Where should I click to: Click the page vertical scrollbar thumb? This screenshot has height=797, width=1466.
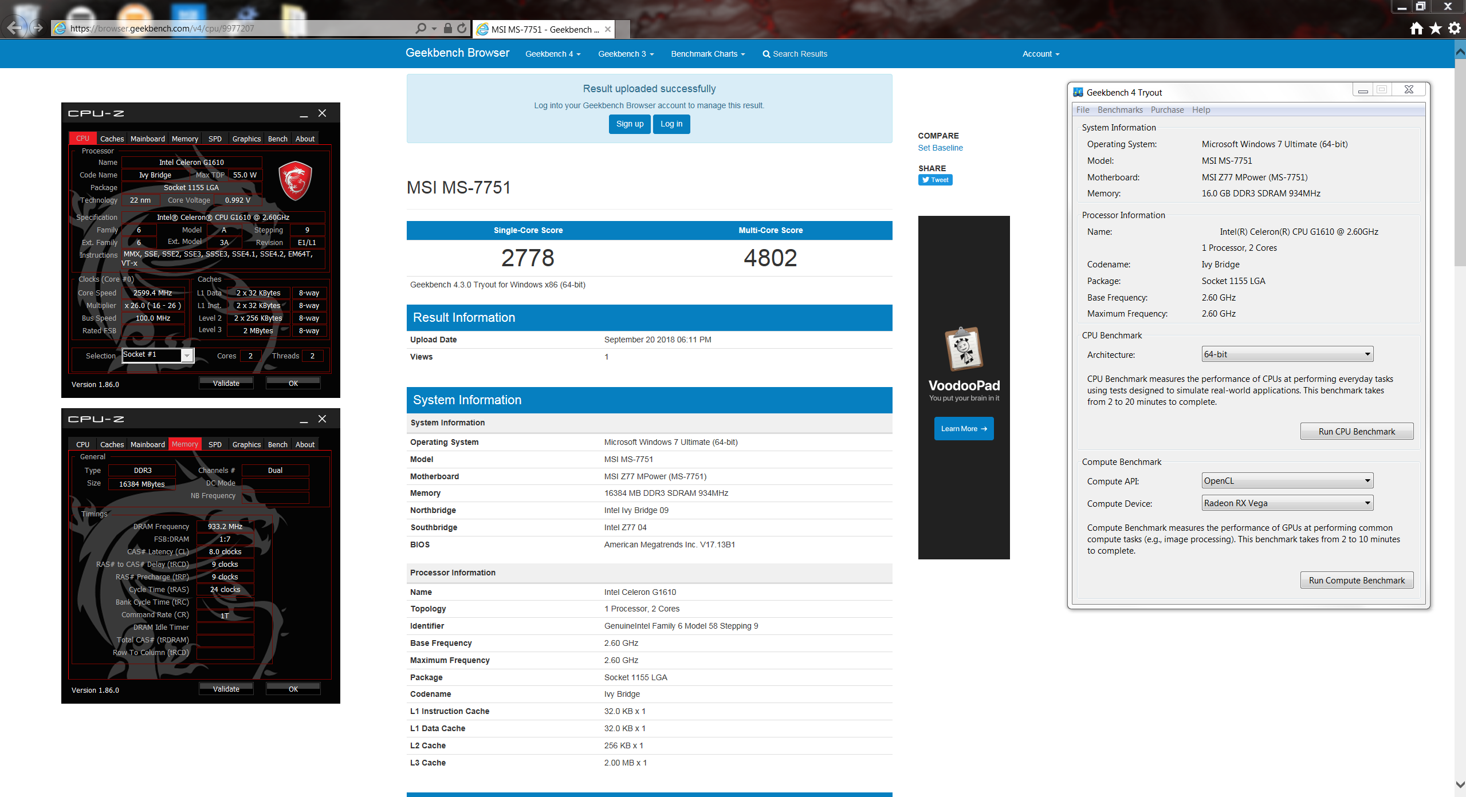coord(1460,163)
